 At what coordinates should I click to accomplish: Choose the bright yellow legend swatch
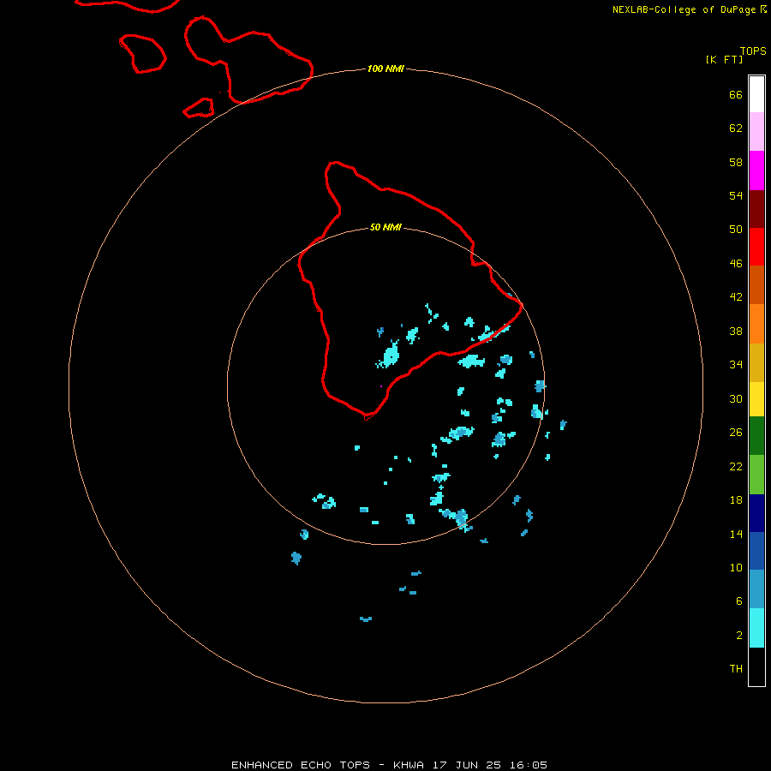[x=756, y=399]
